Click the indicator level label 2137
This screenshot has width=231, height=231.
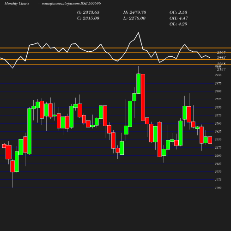pos(221,69)
